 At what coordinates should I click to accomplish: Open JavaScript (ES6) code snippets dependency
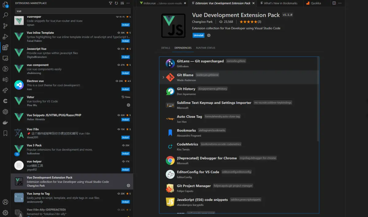(x=239, y=202)
